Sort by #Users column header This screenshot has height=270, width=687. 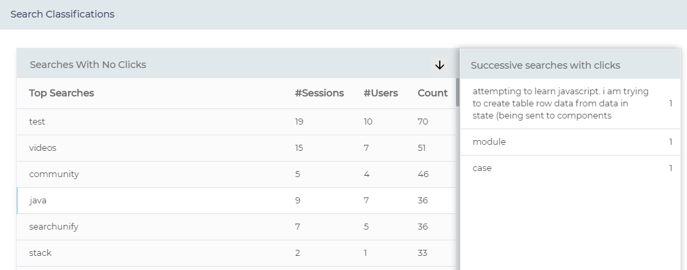pos(381,93)
